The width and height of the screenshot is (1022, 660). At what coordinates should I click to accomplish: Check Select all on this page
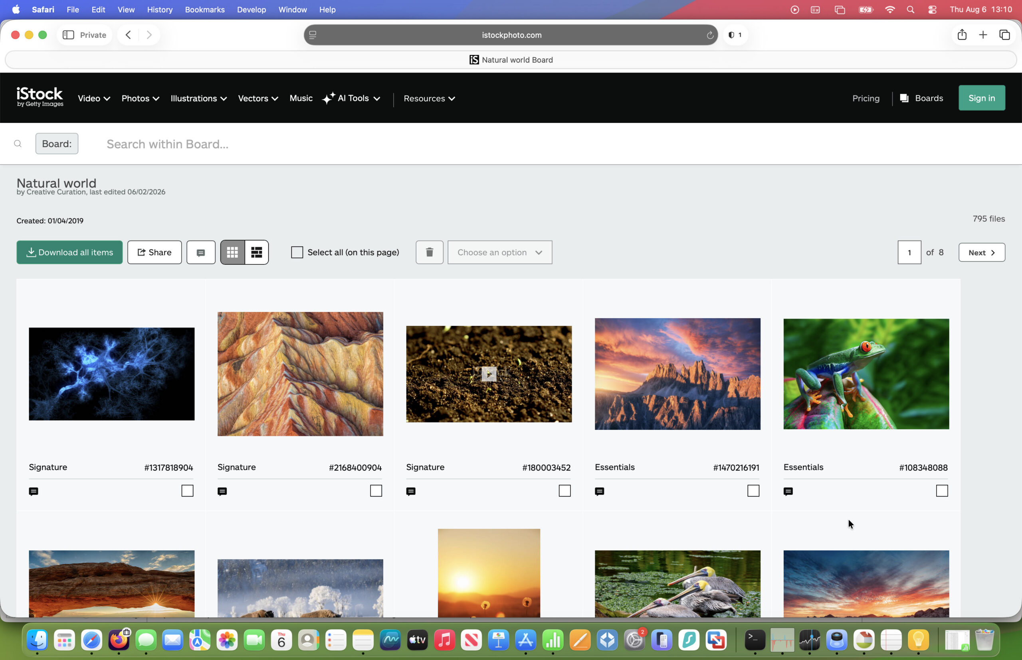(297, 252)
